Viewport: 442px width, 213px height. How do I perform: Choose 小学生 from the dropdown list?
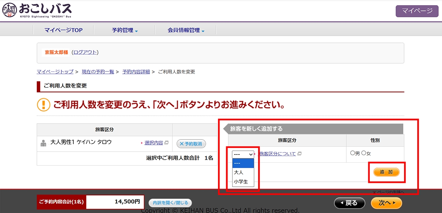[243, 182]
